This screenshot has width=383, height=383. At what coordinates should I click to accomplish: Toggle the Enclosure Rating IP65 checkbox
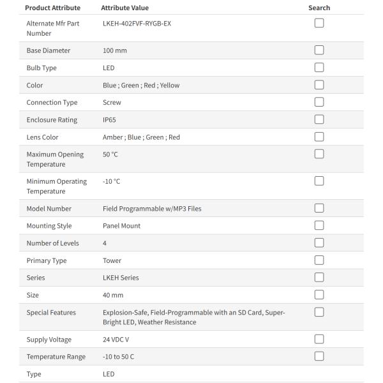(x=319, y=119)
